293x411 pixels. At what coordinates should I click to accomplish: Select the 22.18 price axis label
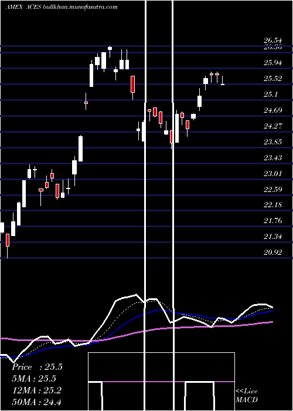tap(273, 205)
